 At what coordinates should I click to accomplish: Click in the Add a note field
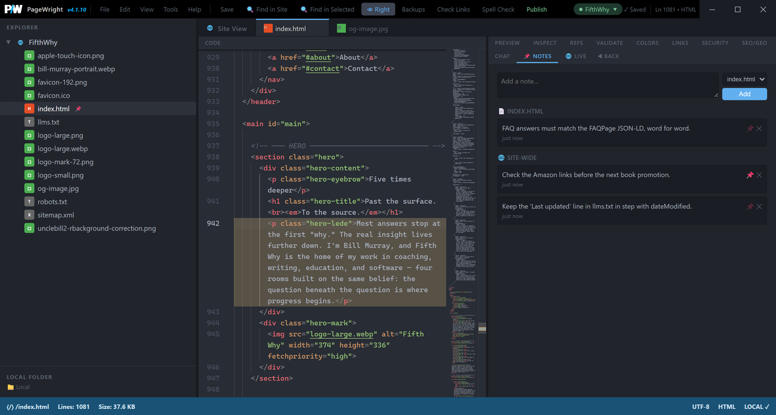pos(608,85)
